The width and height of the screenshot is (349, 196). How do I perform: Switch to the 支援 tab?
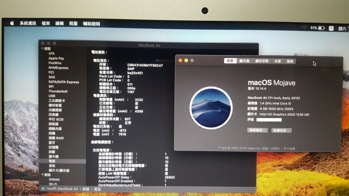coord(277,61)
